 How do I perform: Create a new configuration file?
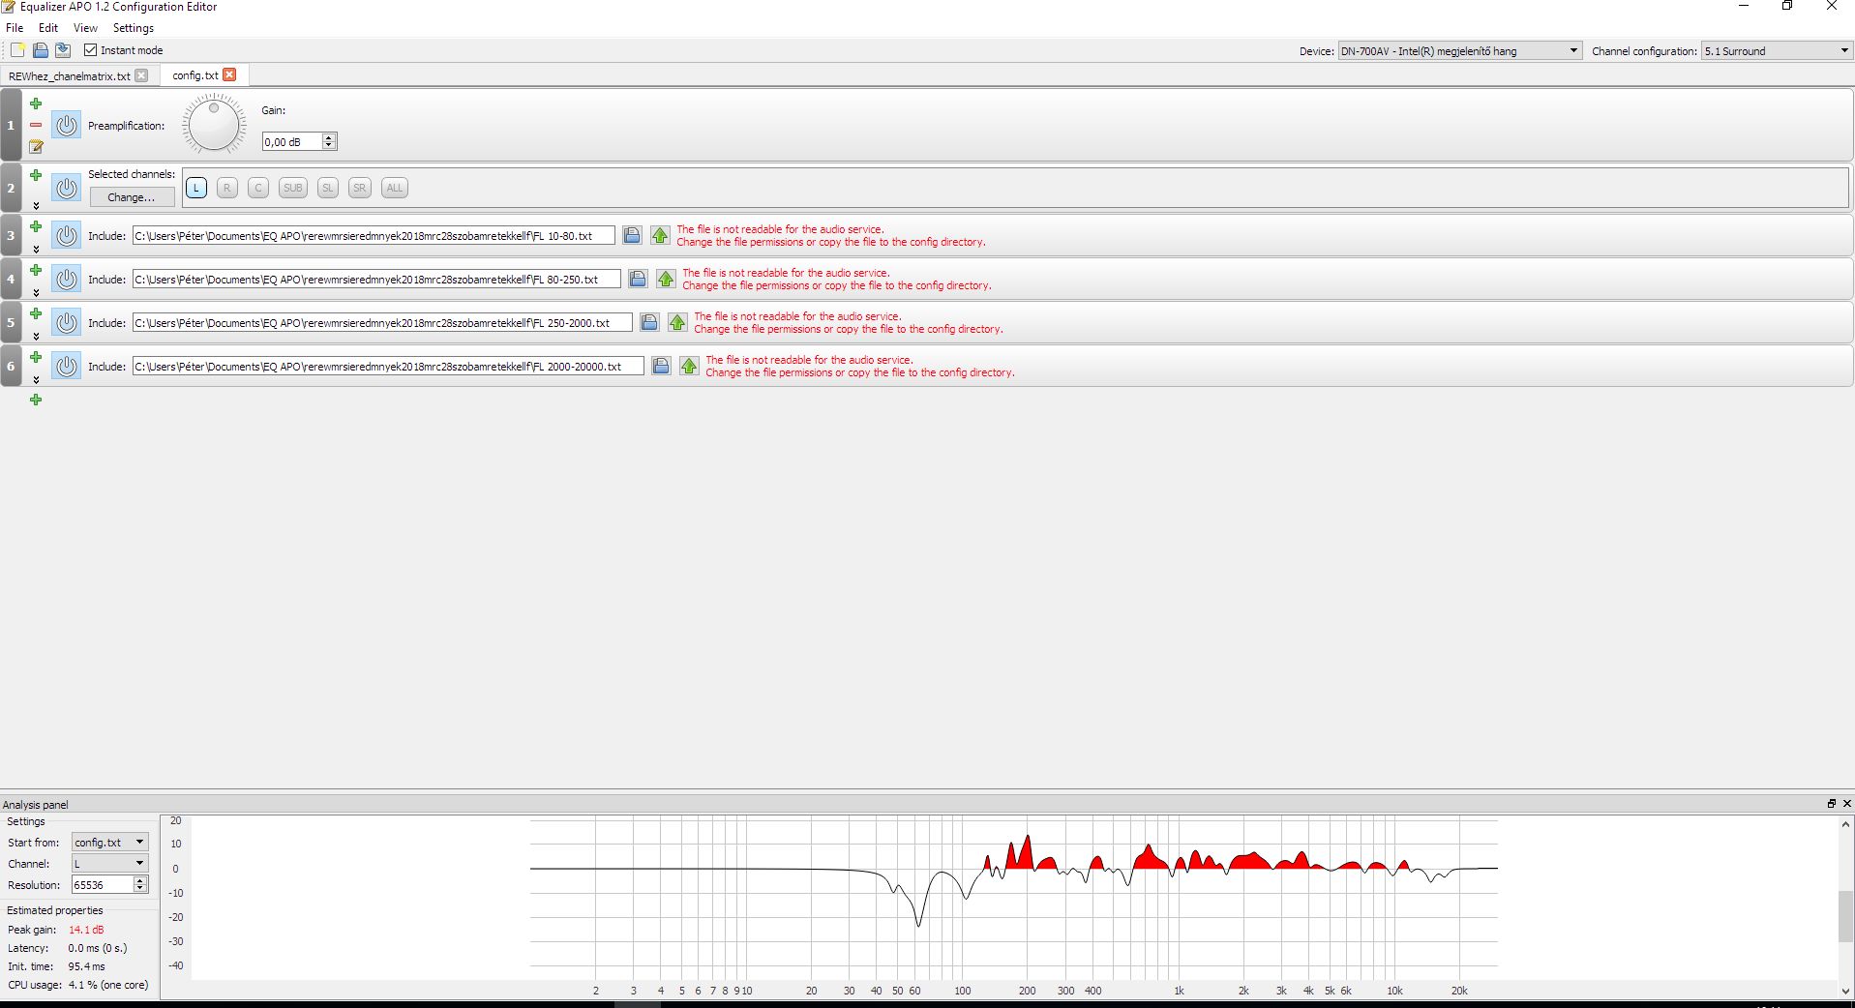coord(17,50)
